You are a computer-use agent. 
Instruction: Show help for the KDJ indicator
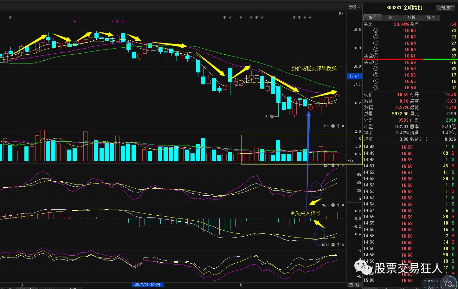point(338,165)
